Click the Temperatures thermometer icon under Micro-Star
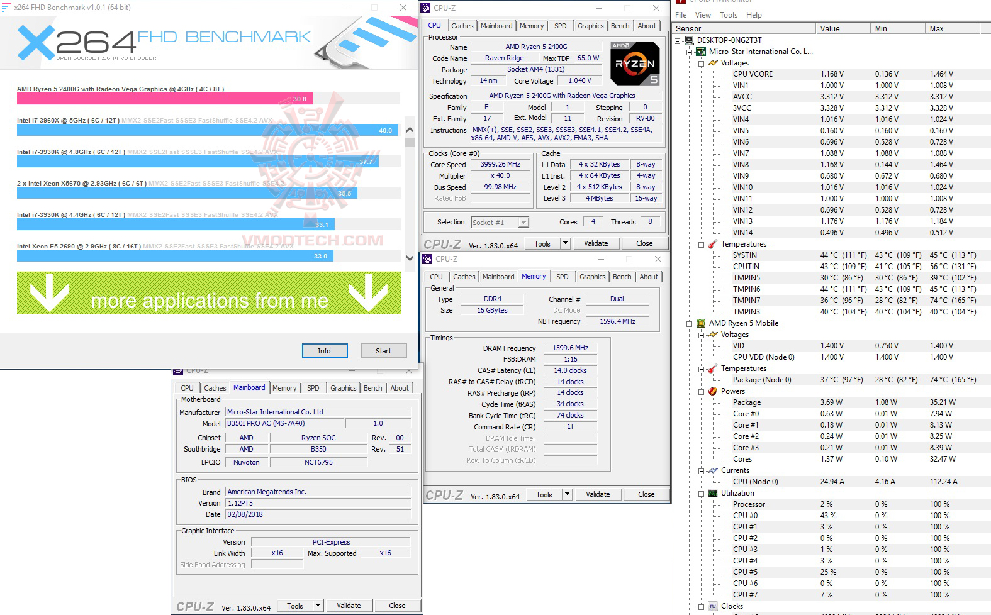991x615 pixels. pos(713,244)
